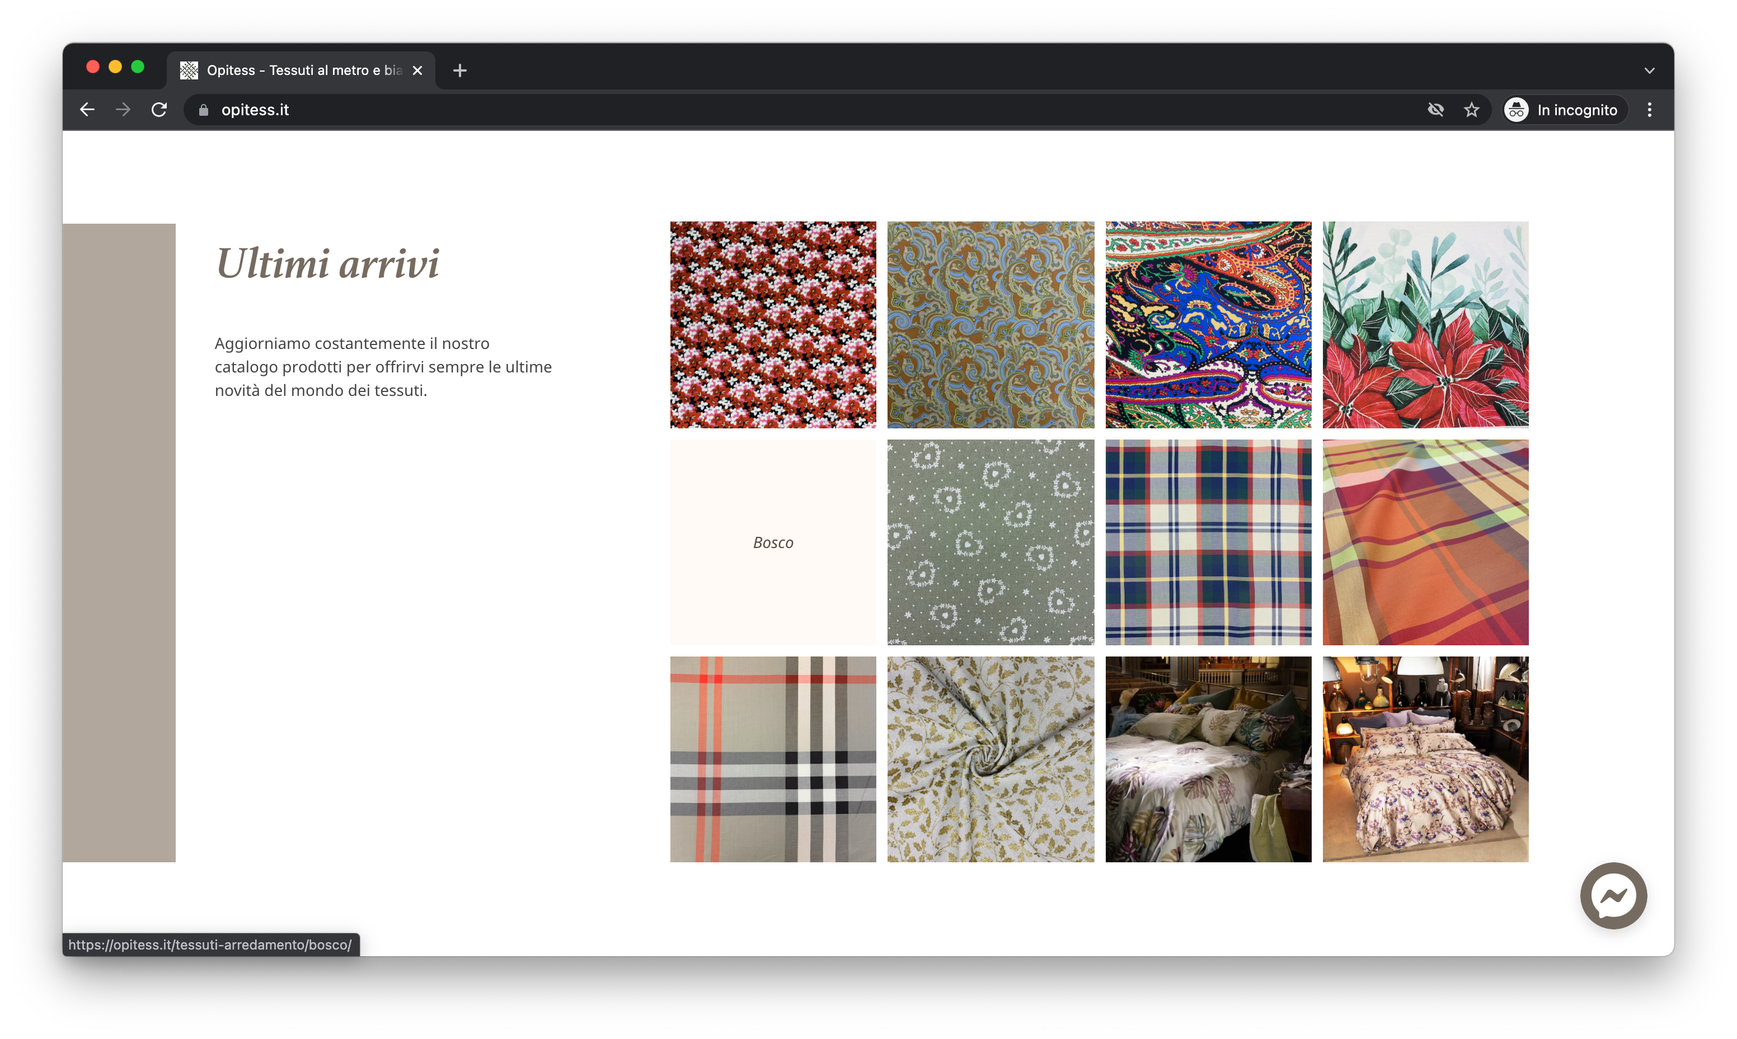Viewport: 1737px width, 1039px height.
Task: Click the forward navigation arrow
Action: click(123, 110)
